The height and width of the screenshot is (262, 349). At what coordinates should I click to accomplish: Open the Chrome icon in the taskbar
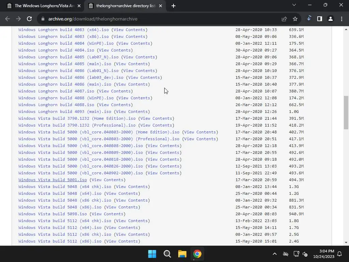coord(197,254)
